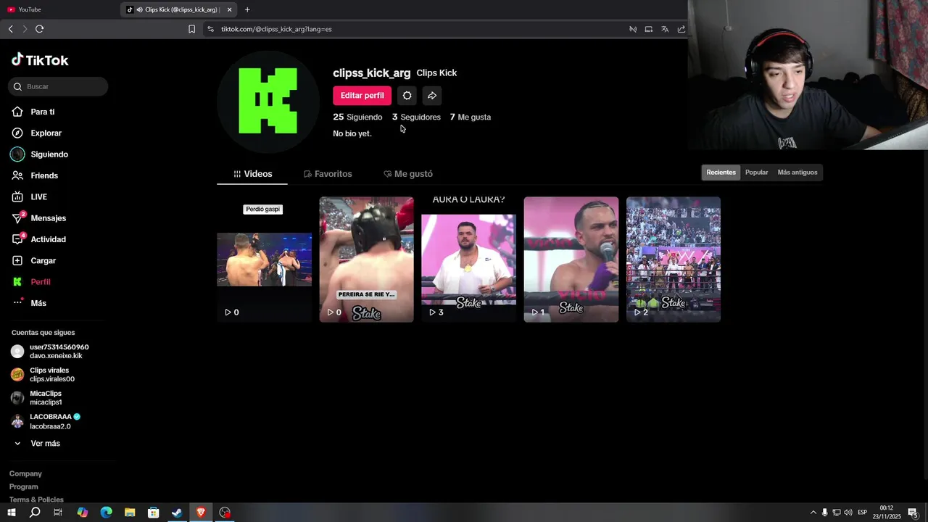The height and width of the screenshot is (522, 928).
Task: Bookmark this page in the address bar
Action: pyautogui.click(x=191, y=29)
